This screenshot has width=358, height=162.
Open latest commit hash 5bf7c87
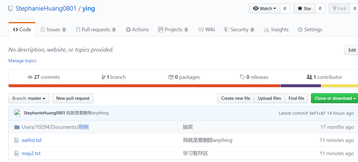click(x=317, y=113)
